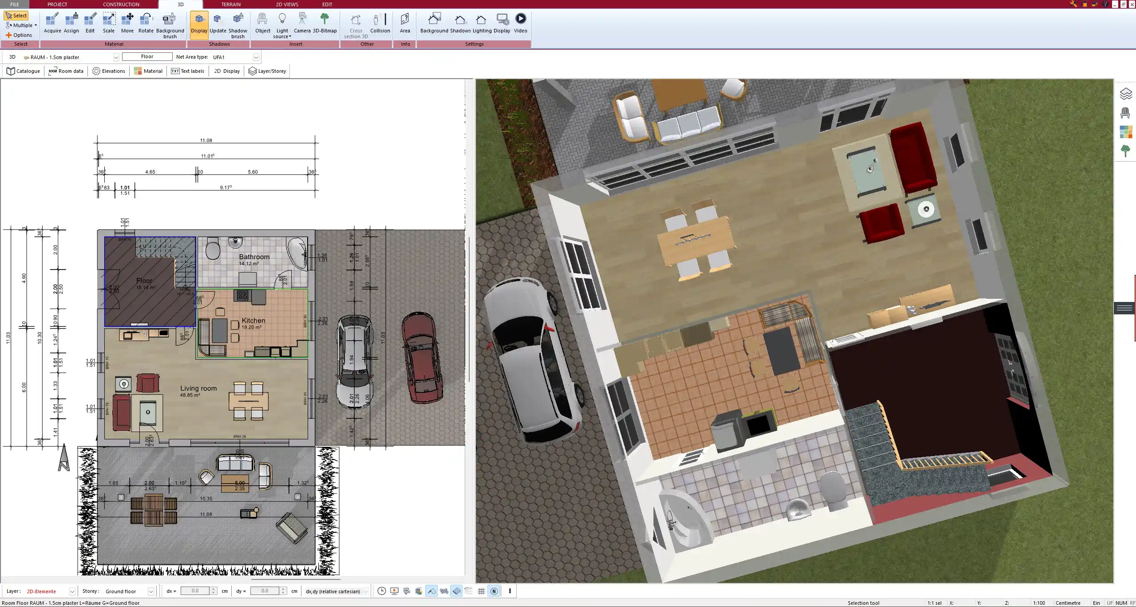Click inside the dx value input field
This screenshot has height=607, width=1136.
click(x=196, y=591)
